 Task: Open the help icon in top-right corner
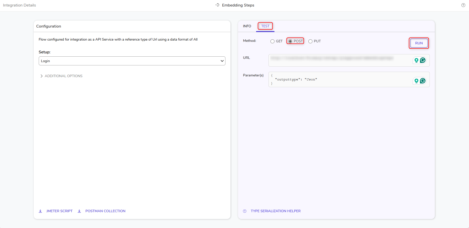pos(463,5)
